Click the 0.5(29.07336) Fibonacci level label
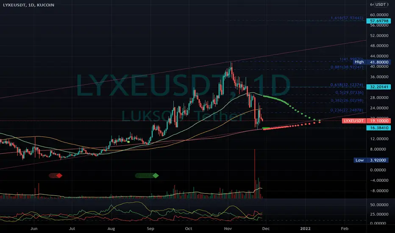The height and width of the screenshot is (233, 395). tap(349, 92)
